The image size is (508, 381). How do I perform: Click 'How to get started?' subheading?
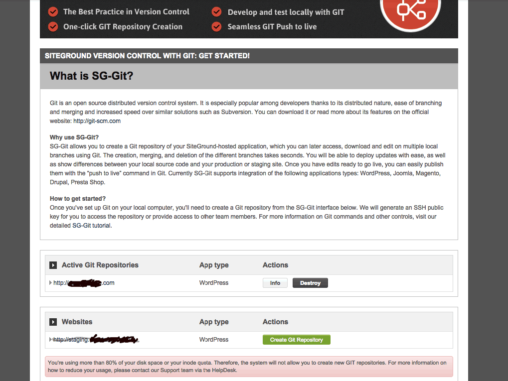pyautogui.click(x=78, y=198)
